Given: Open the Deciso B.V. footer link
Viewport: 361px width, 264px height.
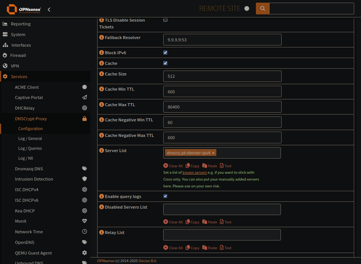Looking at the screenshot, I should point(148,261).
